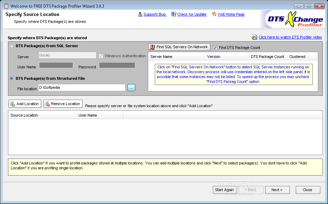Close the window using the red X
Screen dimensions: 328x204
click(x=319, y=6)
